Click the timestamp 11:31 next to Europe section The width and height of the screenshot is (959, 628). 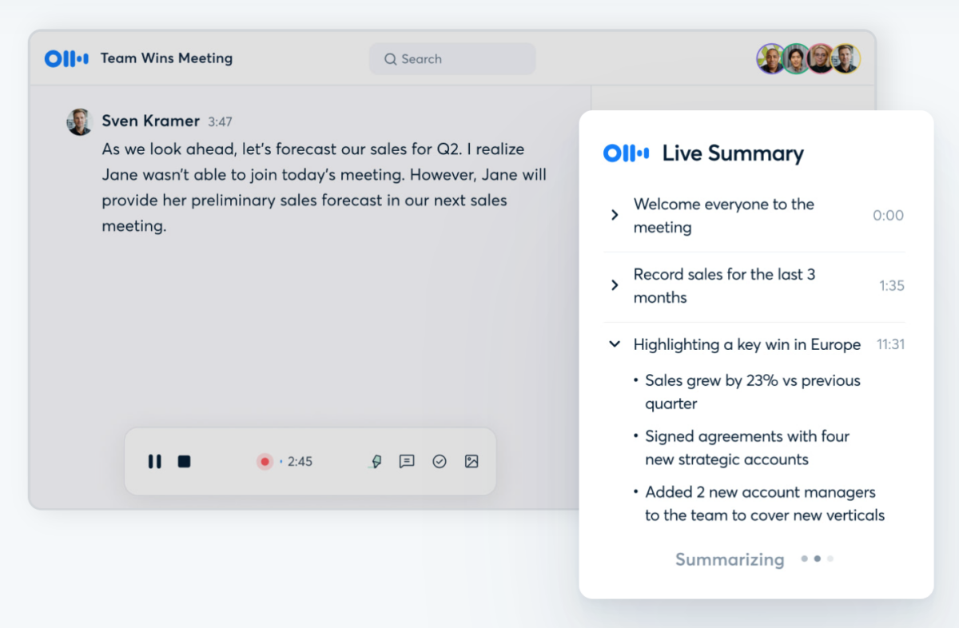pyautogui.click(x=889, y=344)
